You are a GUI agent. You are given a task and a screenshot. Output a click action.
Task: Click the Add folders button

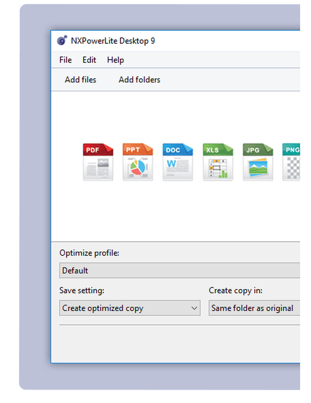pyautogui.click(x=139, y=80)
